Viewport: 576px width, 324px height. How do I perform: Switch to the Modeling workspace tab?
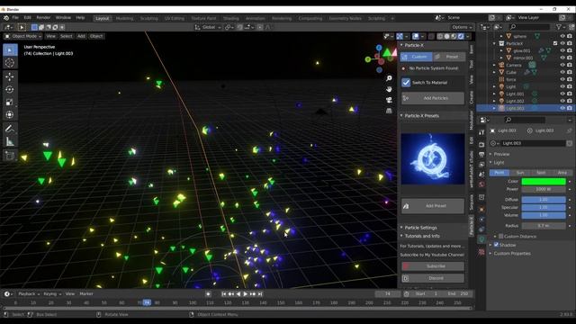124,18
